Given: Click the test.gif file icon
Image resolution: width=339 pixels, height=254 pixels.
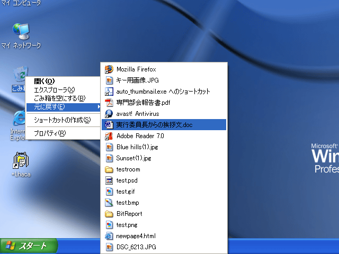Looking at the screenshot, I should (109, 192).
